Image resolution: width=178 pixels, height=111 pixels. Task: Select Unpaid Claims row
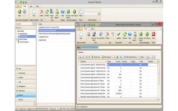(57, 40)
